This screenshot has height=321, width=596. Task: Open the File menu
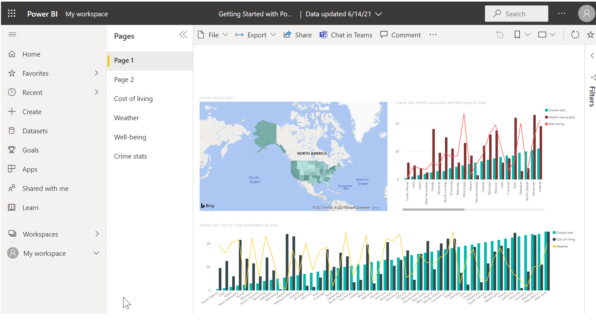coord(213,35)
